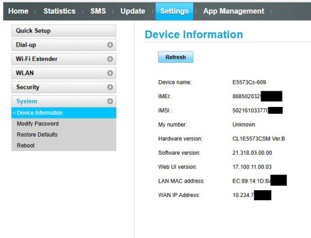
Task: Open the SMS tab
Action: click(x=98, y=11)
